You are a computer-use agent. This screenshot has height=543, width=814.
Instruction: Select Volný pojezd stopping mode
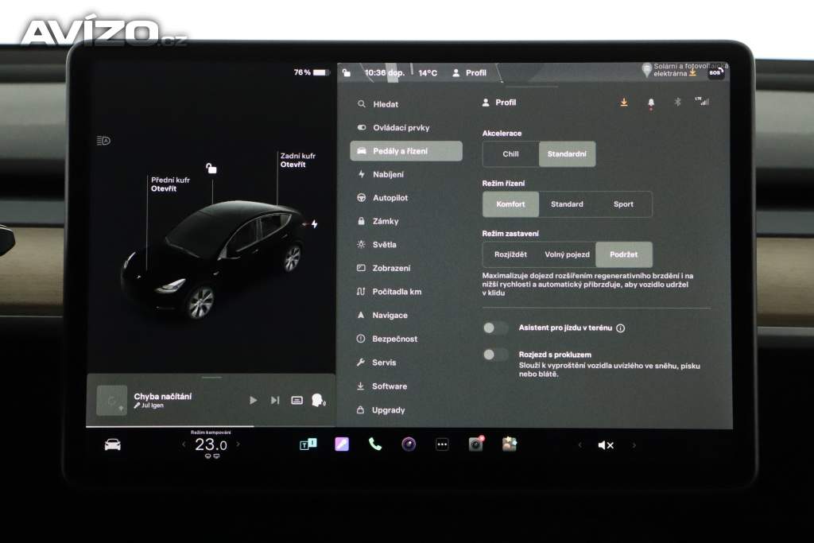(567, 254)
